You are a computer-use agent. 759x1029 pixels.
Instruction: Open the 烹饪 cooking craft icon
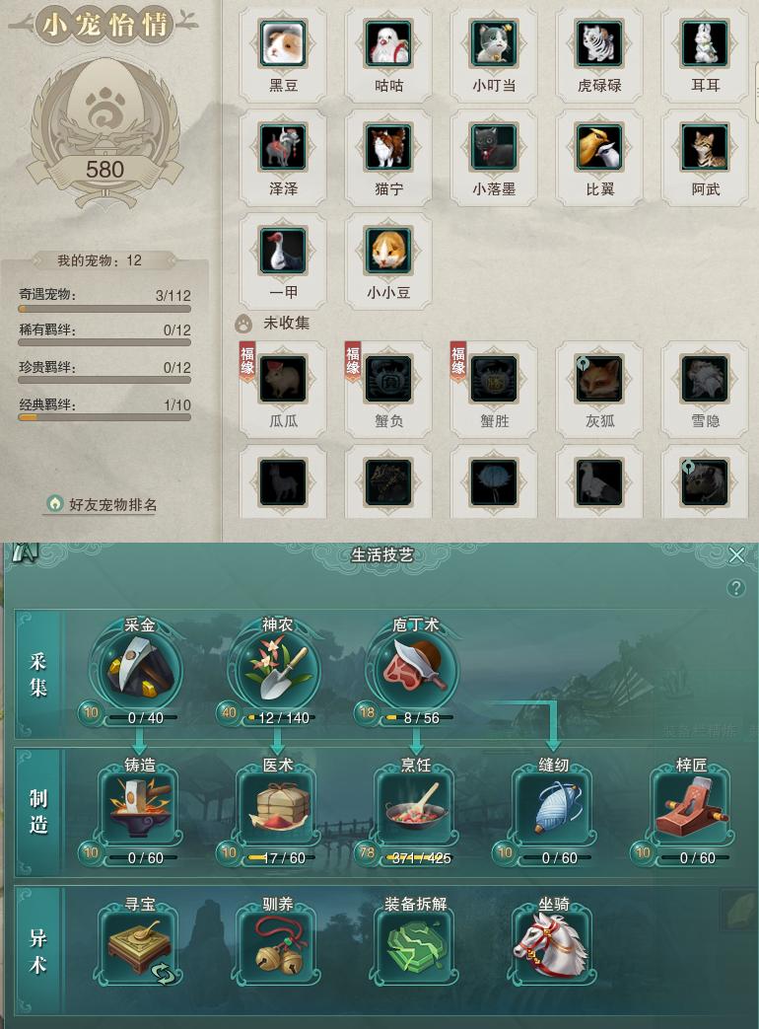point(416,809)
